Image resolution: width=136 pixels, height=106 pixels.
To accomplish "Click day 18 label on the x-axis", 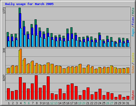I will 76,103.
